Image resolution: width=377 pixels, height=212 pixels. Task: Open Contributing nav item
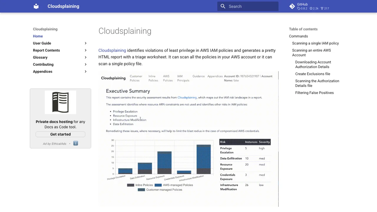click(43, 64)
